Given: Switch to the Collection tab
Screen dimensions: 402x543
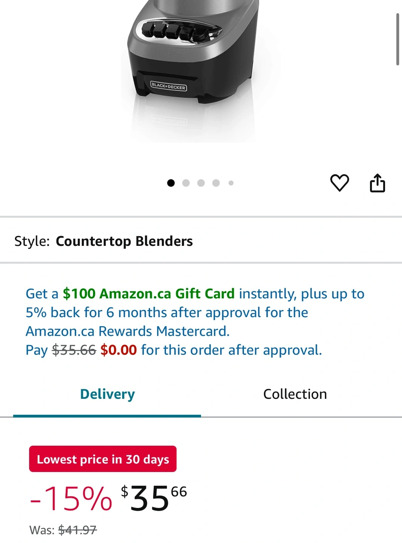Looking at the screenshot, I should click(x=295, y=394).
